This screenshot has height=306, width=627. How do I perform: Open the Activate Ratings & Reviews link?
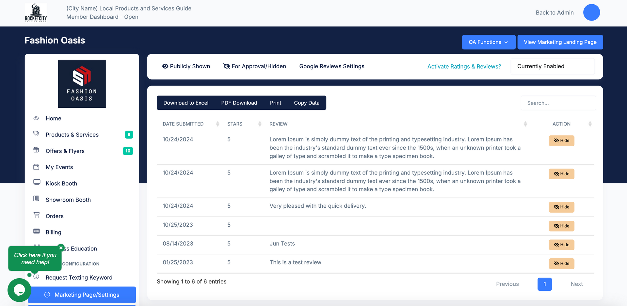[x=464, y=66]
